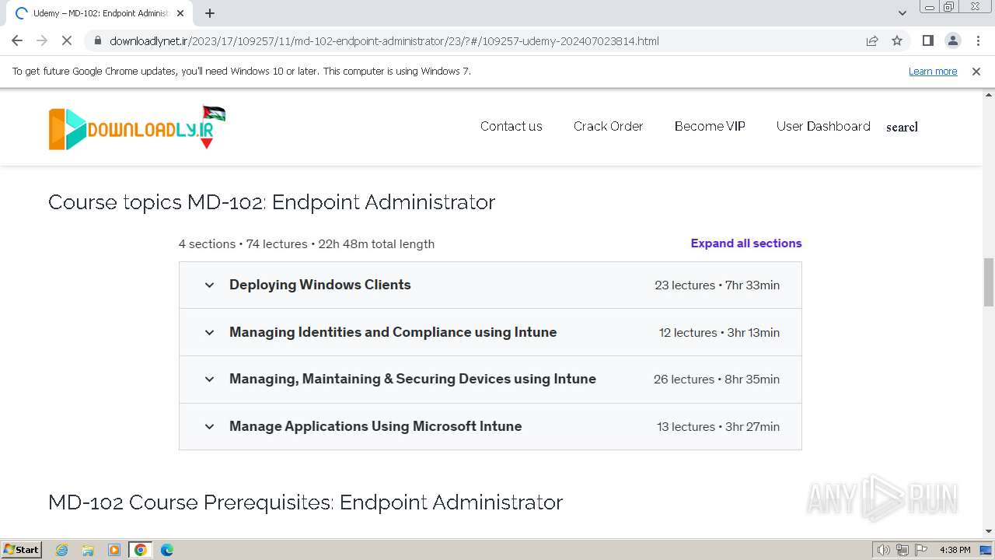Click '13 lectures • 3hr 27min' text
Image resolution: width=995 pixels, height=560 pixels.
click(x=718, y=427)
